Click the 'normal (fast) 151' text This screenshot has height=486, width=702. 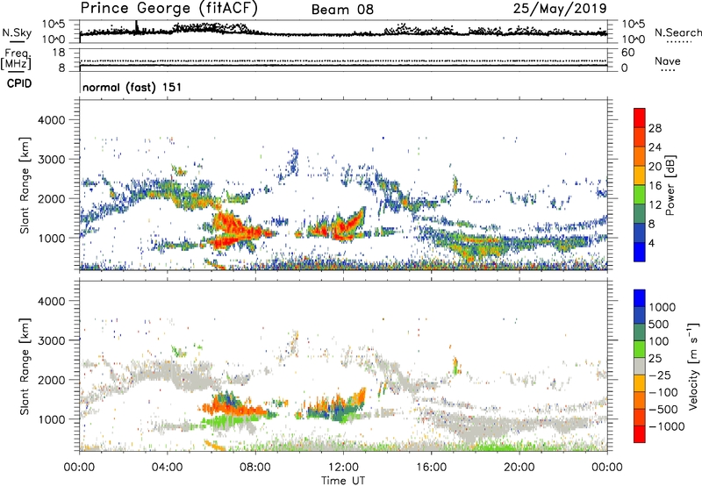pyautogui.click(x=133, y=87)
